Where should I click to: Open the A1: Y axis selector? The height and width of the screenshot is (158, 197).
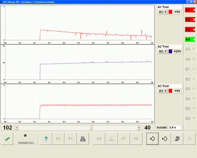pos(162,12)
